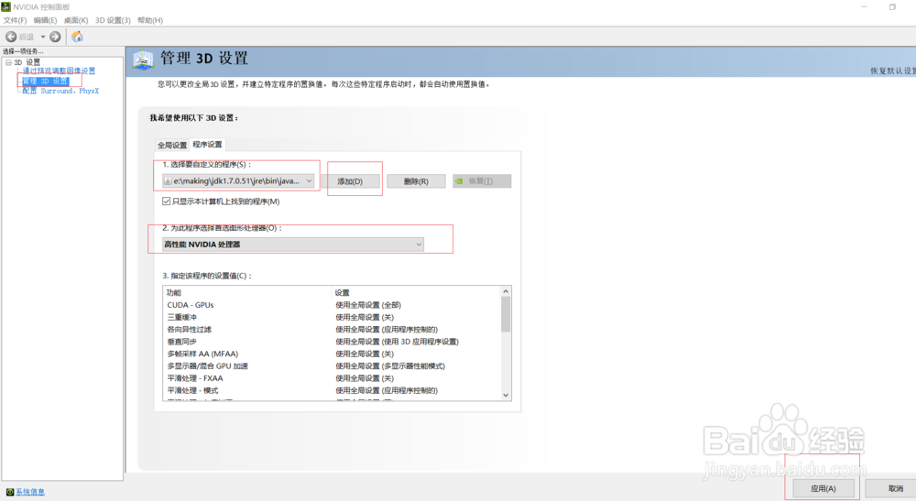Select 配置 Surround、PhysX tree item

pos(60,91)
